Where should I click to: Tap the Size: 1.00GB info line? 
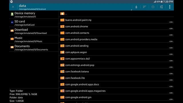click(x=17, y=101)
